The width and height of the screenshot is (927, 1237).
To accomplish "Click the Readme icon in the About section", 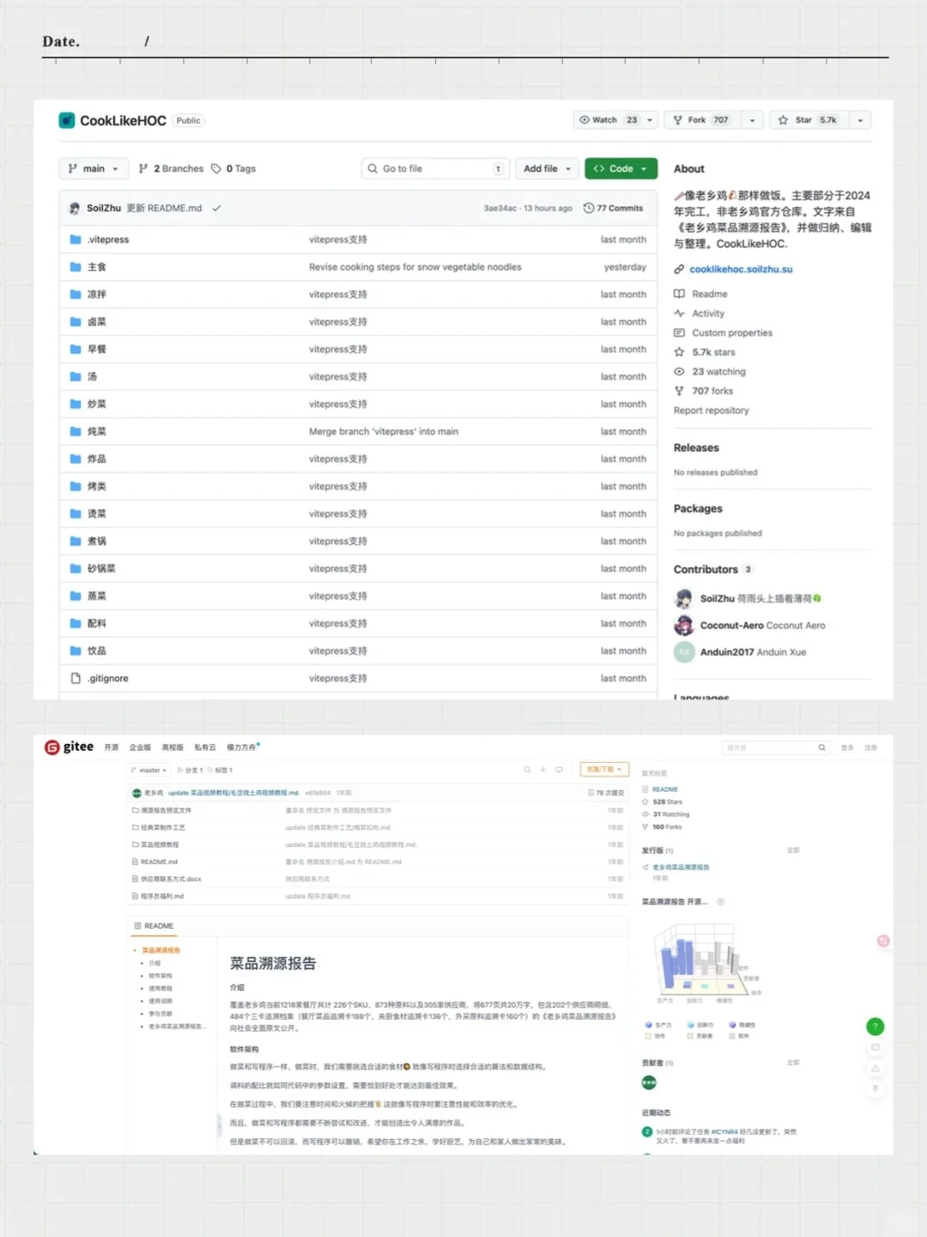I will (x=679, y=293).
